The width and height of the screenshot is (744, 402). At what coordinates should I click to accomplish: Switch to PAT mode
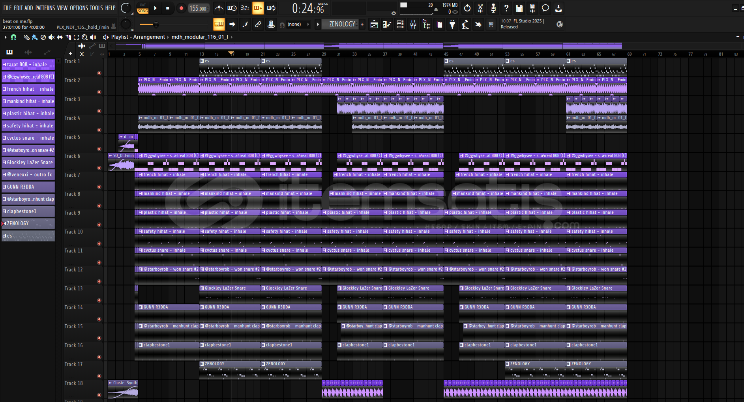[x=143, y=5]
